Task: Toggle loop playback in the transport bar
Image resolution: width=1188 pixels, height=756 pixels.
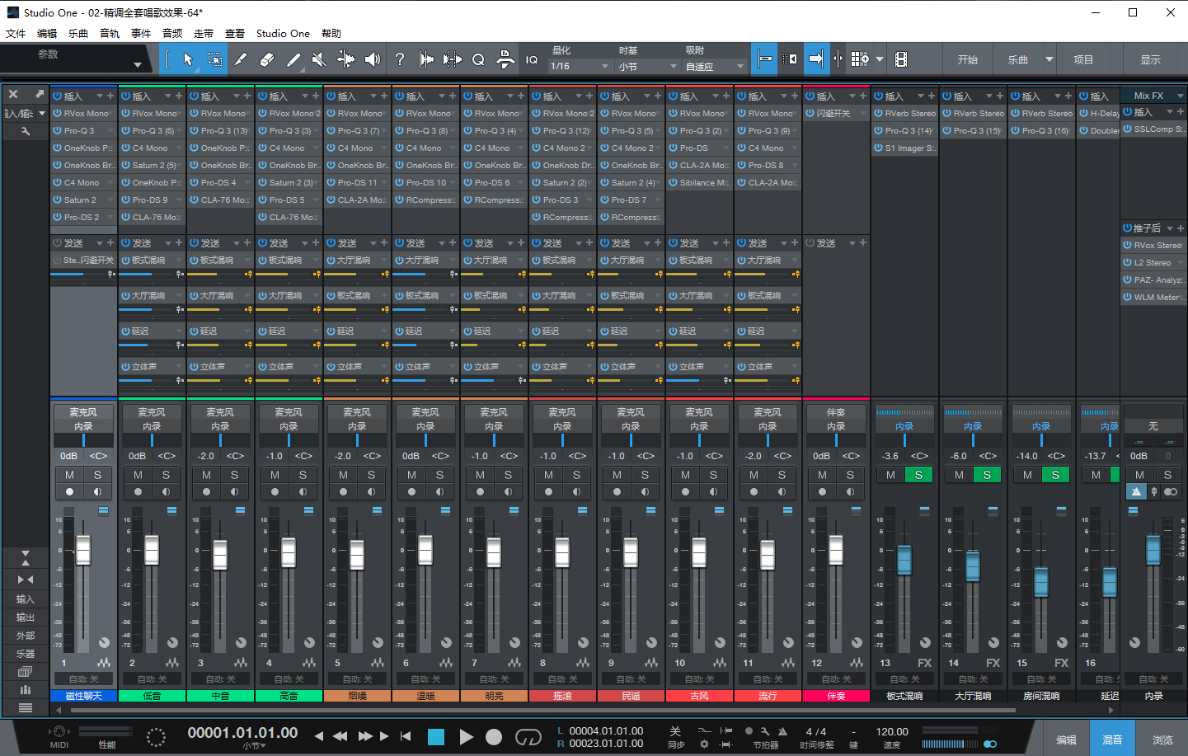Action: coord(527,738)
